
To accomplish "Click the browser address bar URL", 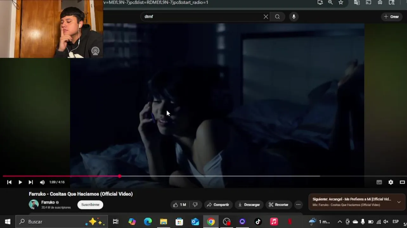I will [x=156, y=3].
